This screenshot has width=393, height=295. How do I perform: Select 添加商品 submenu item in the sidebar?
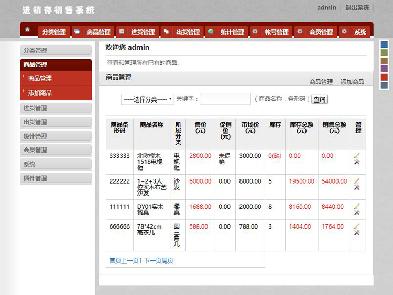(x=56, y=93)
